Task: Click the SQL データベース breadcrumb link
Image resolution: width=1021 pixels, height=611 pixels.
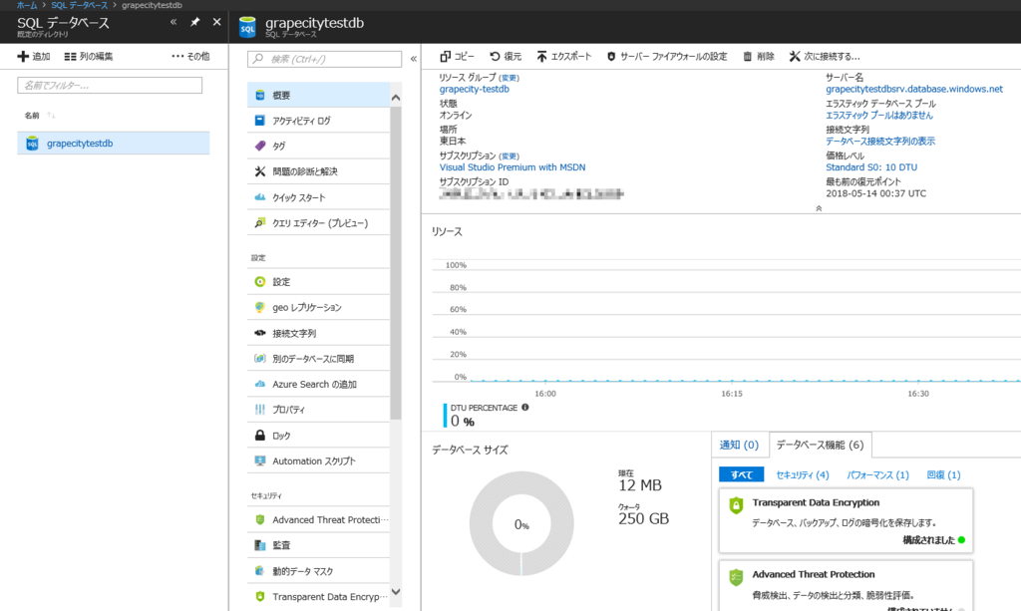Action: [x=80, y=5]
